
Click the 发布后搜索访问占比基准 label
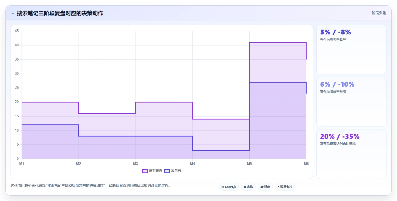(338, 144)
